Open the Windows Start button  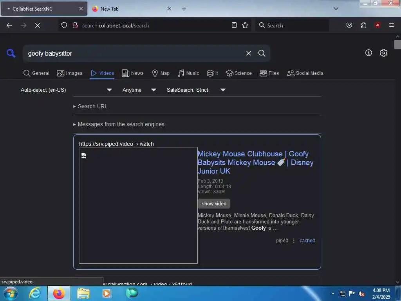coord(10,293)
